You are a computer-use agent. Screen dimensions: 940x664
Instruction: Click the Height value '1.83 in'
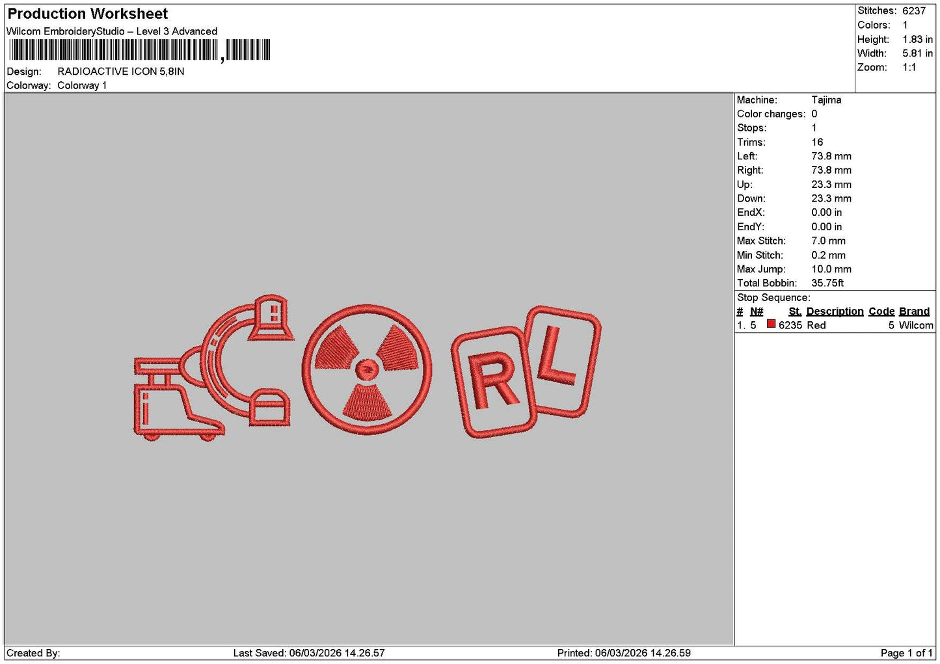(917, 40)
